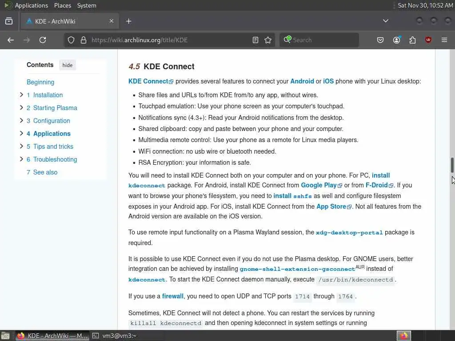Expand the Installation section
This screenshot has height=341, width=455.
tap(21, 95)
